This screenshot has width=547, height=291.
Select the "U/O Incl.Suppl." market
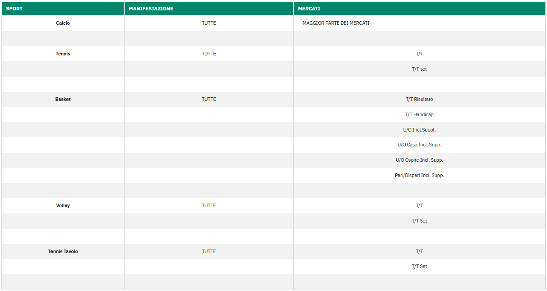pos(419,129)
